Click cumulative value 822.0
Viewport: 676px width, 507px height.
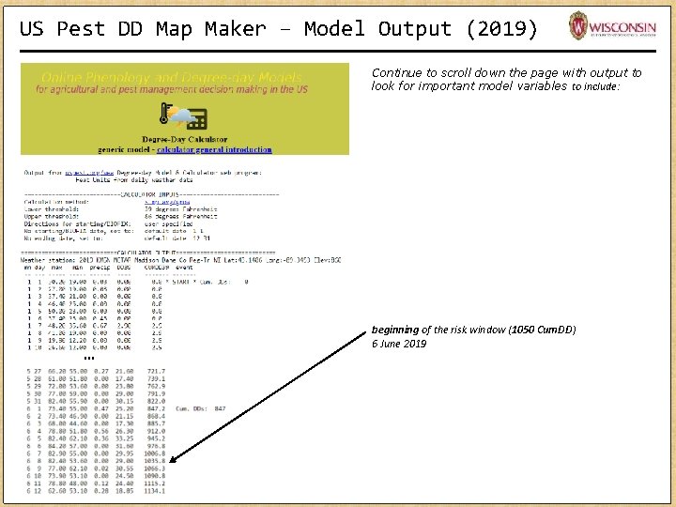coord(156,401)
